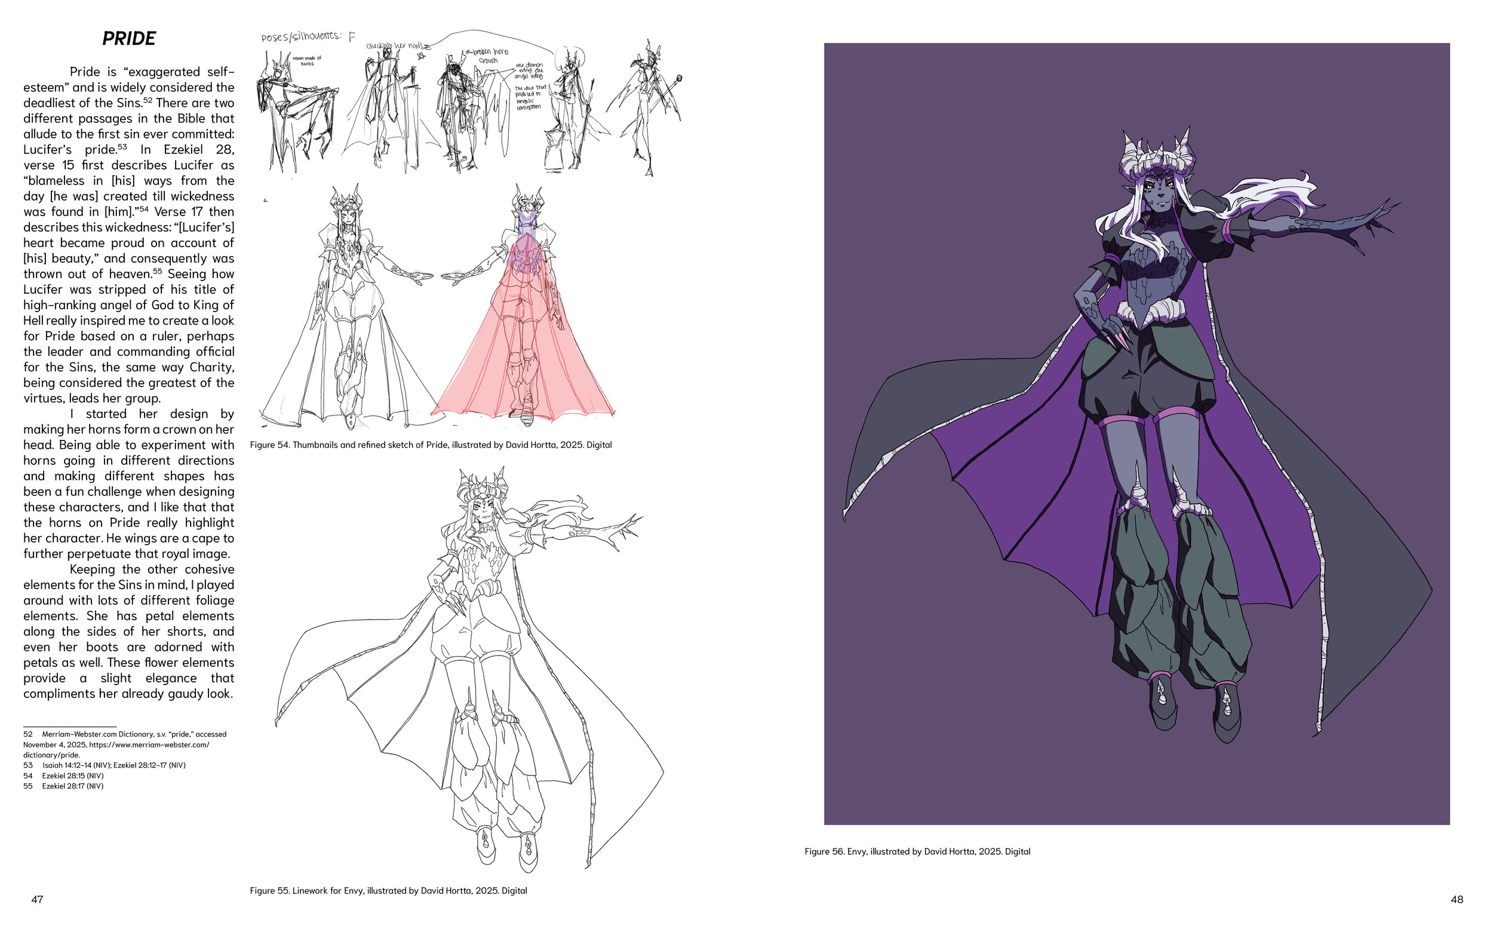Image resolution: width=1493 pixels, height=933 pixels.
Task: Click page number 48
Action: [1456, 899]
